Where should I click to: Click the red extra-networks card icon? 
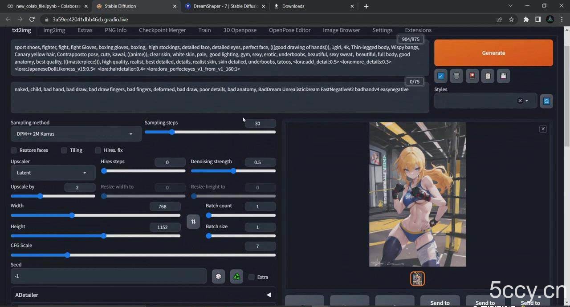(x=472, y=76)
